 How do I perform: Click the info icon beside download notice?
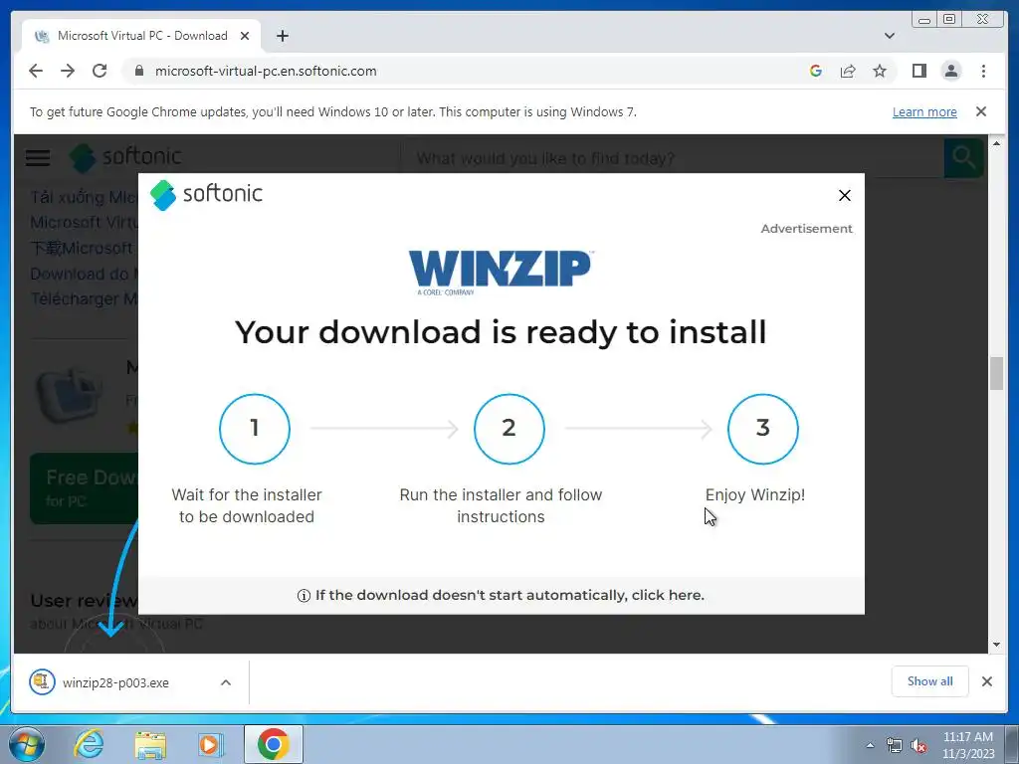(x=304, y=596)
